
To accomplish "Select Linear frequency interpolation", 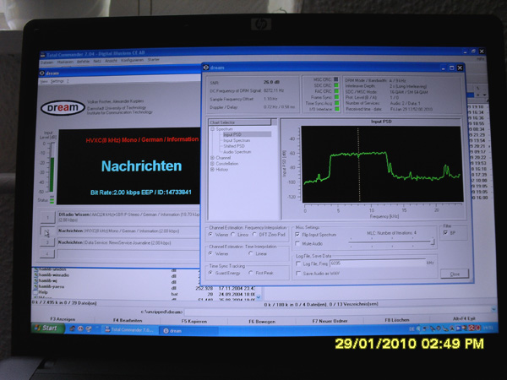I will click(x=233, y=234).
